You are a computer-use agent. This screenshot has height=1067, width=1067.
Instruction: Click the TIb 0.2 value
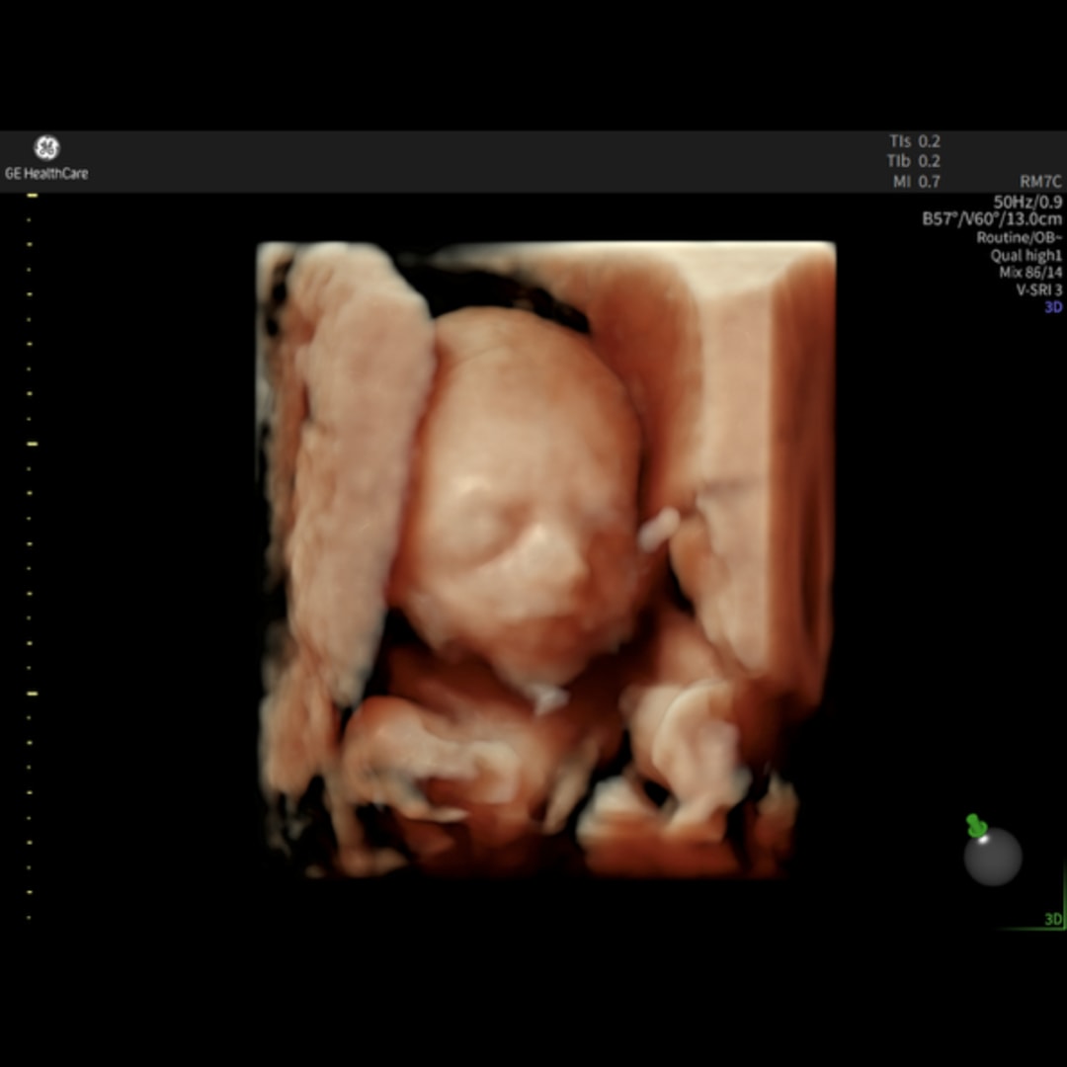tap(913, 161)
